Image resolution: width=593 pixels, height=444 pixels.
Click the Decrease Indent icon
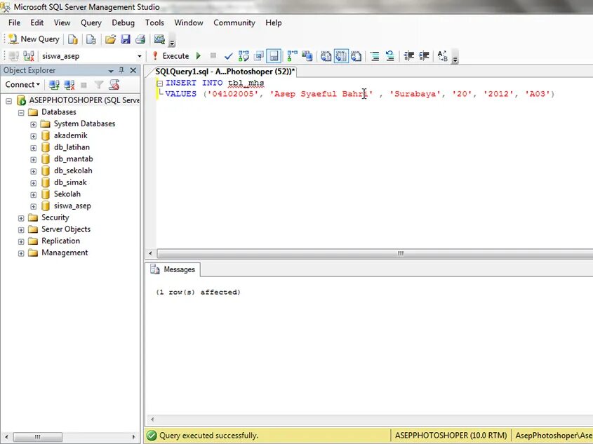pyautogui.click(x=409, y=56)
